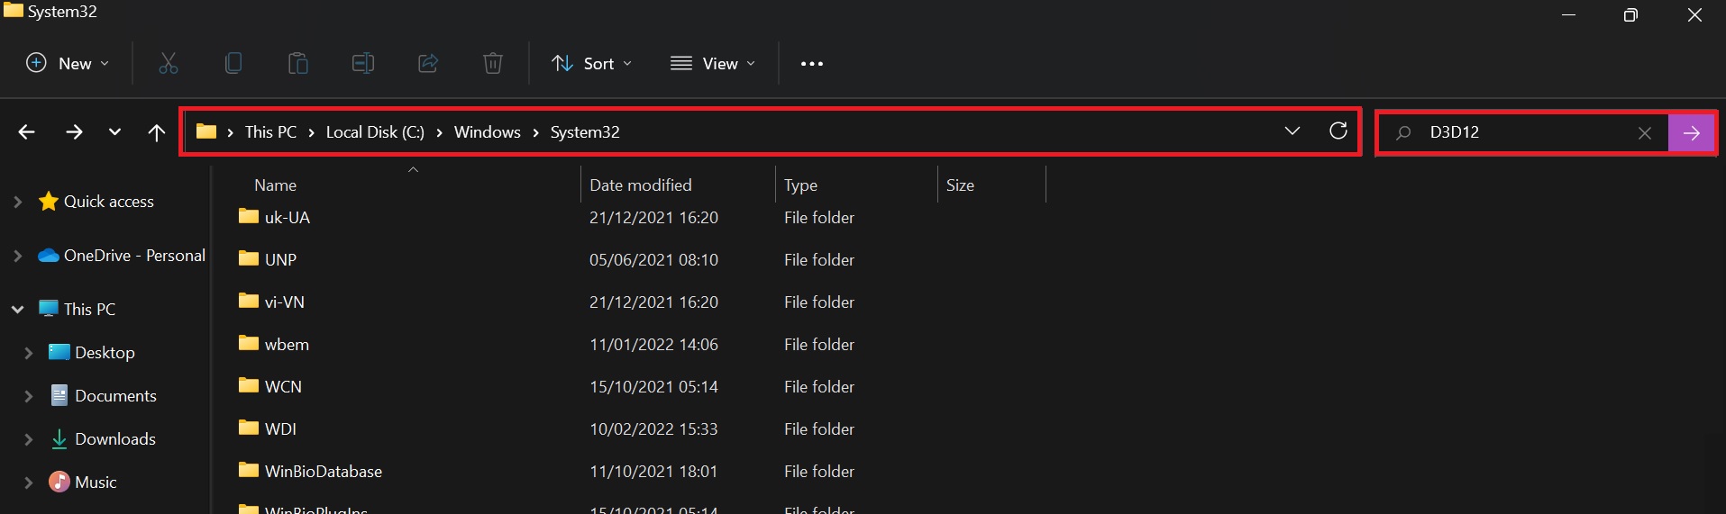The image size is (1726, 514).
Task: Open the New item dropdown
Action: coord(68,63)
